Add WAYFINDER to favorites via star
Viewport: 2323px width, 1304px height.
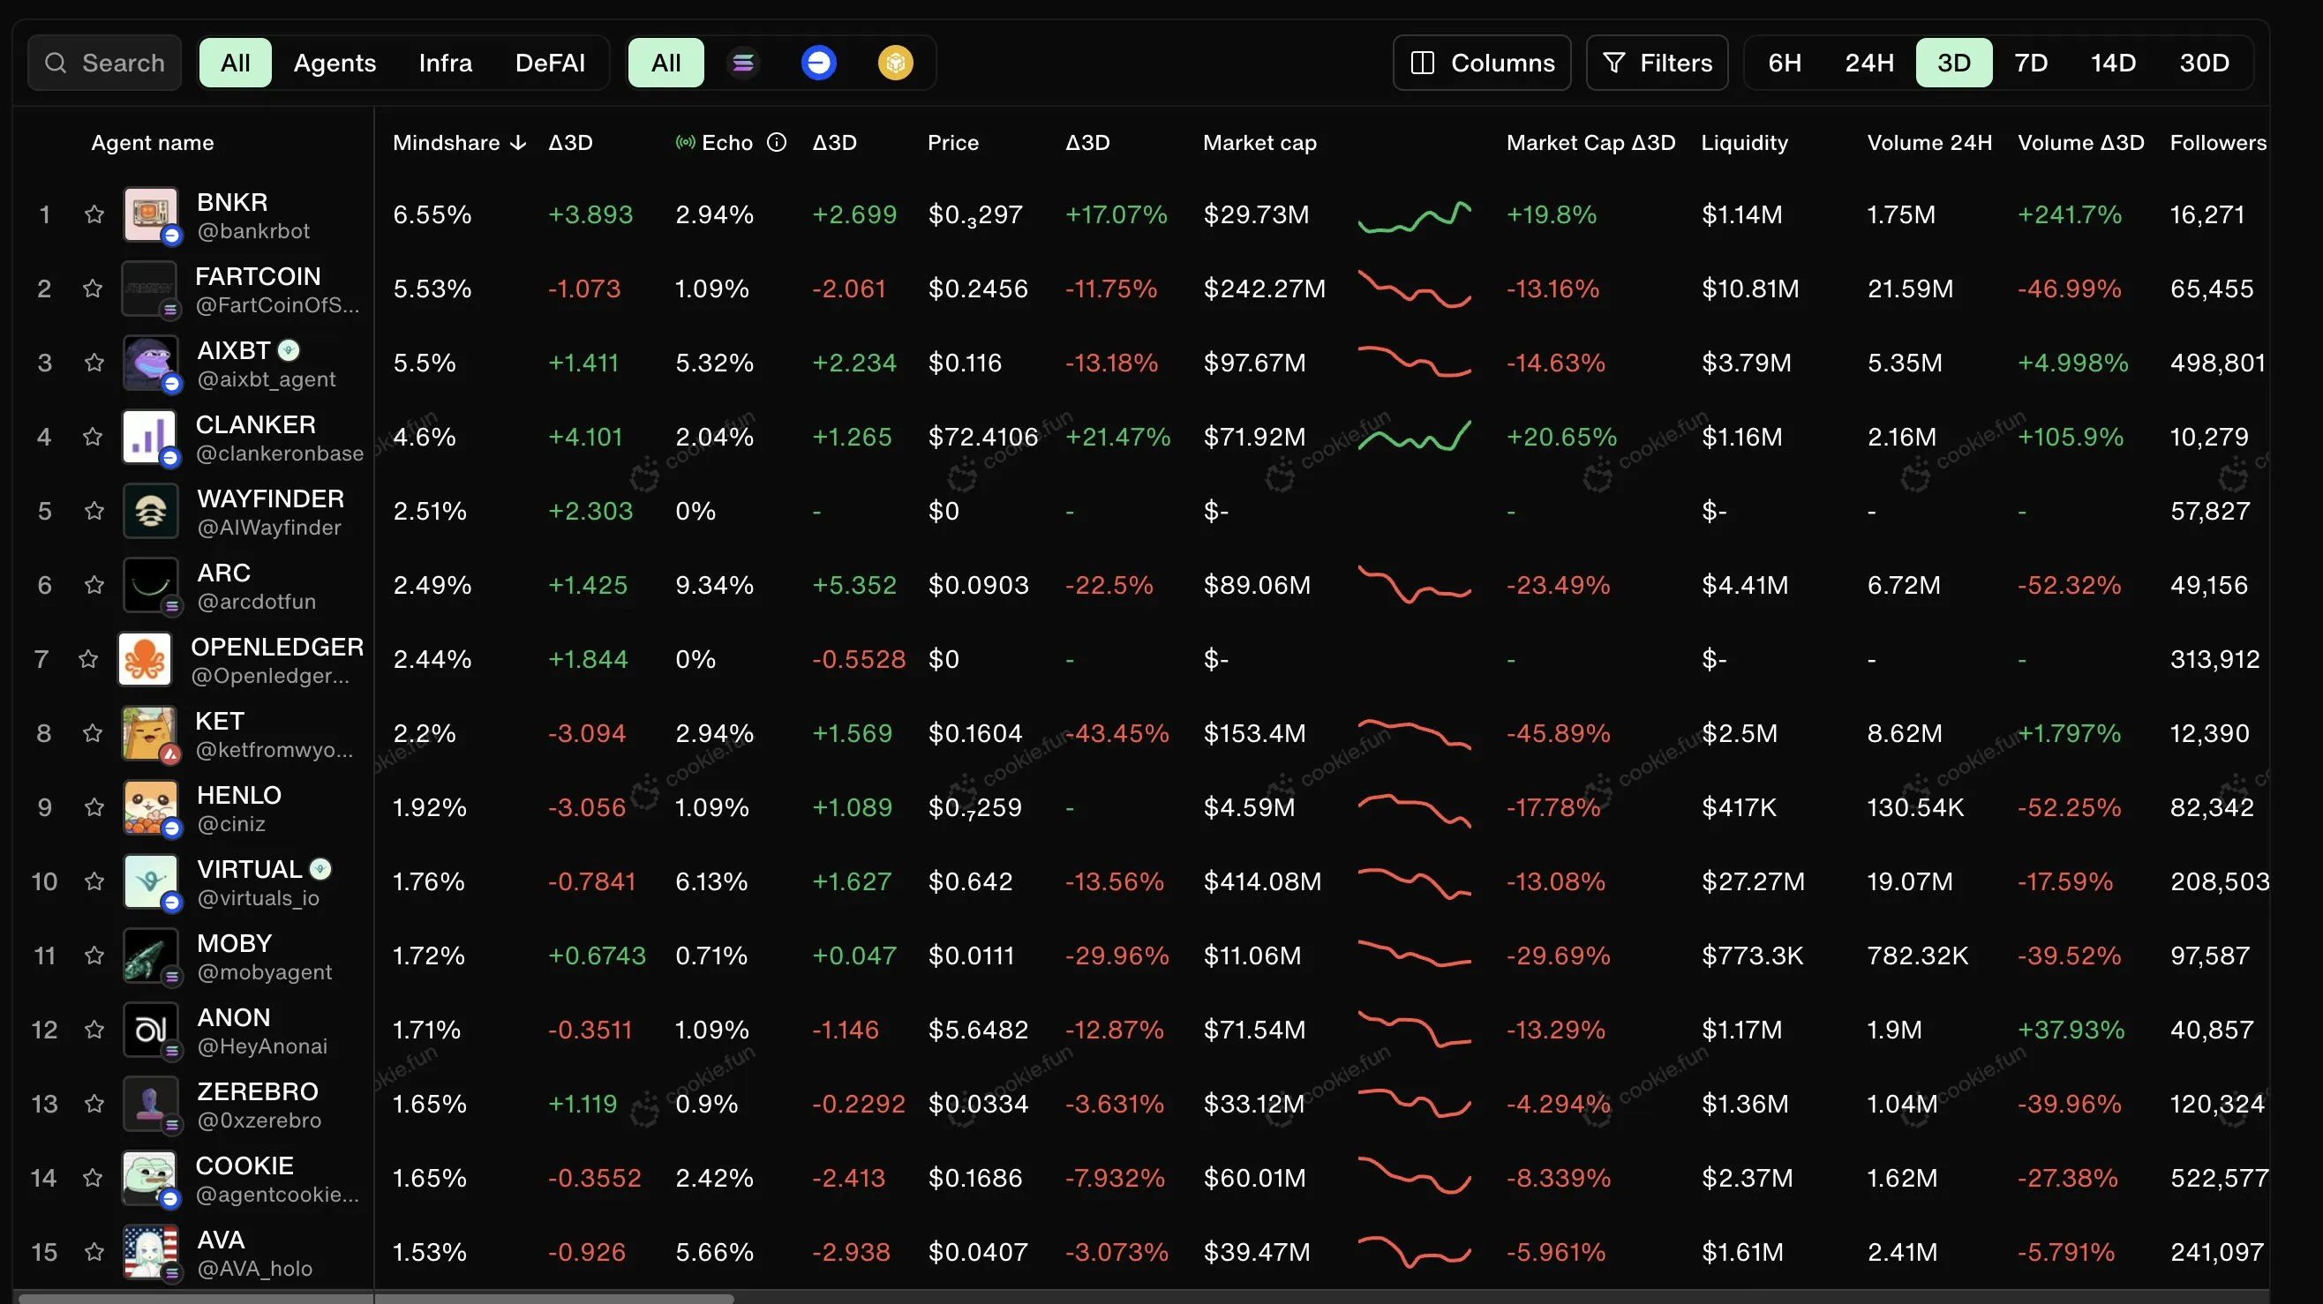pos(94,511)
